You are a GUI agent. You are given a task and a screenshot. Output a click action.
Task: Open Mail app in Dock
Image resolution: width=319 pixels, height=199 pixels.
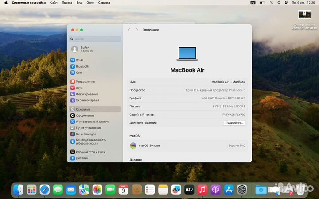pos(71,190)
